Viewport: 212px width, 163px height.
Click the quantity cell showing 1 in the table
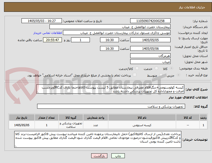pos(47,125)
